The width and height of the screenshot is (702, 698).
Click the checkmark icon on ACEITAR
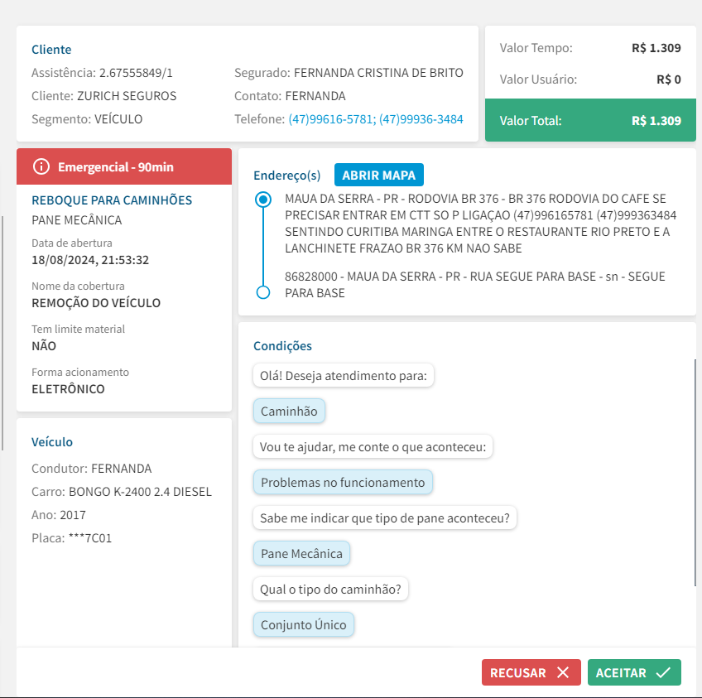click(663, 672)
